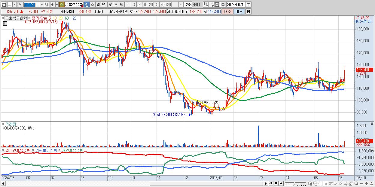Click the grid icon below stock name label
375x187 pixels.
click(5, 23)
